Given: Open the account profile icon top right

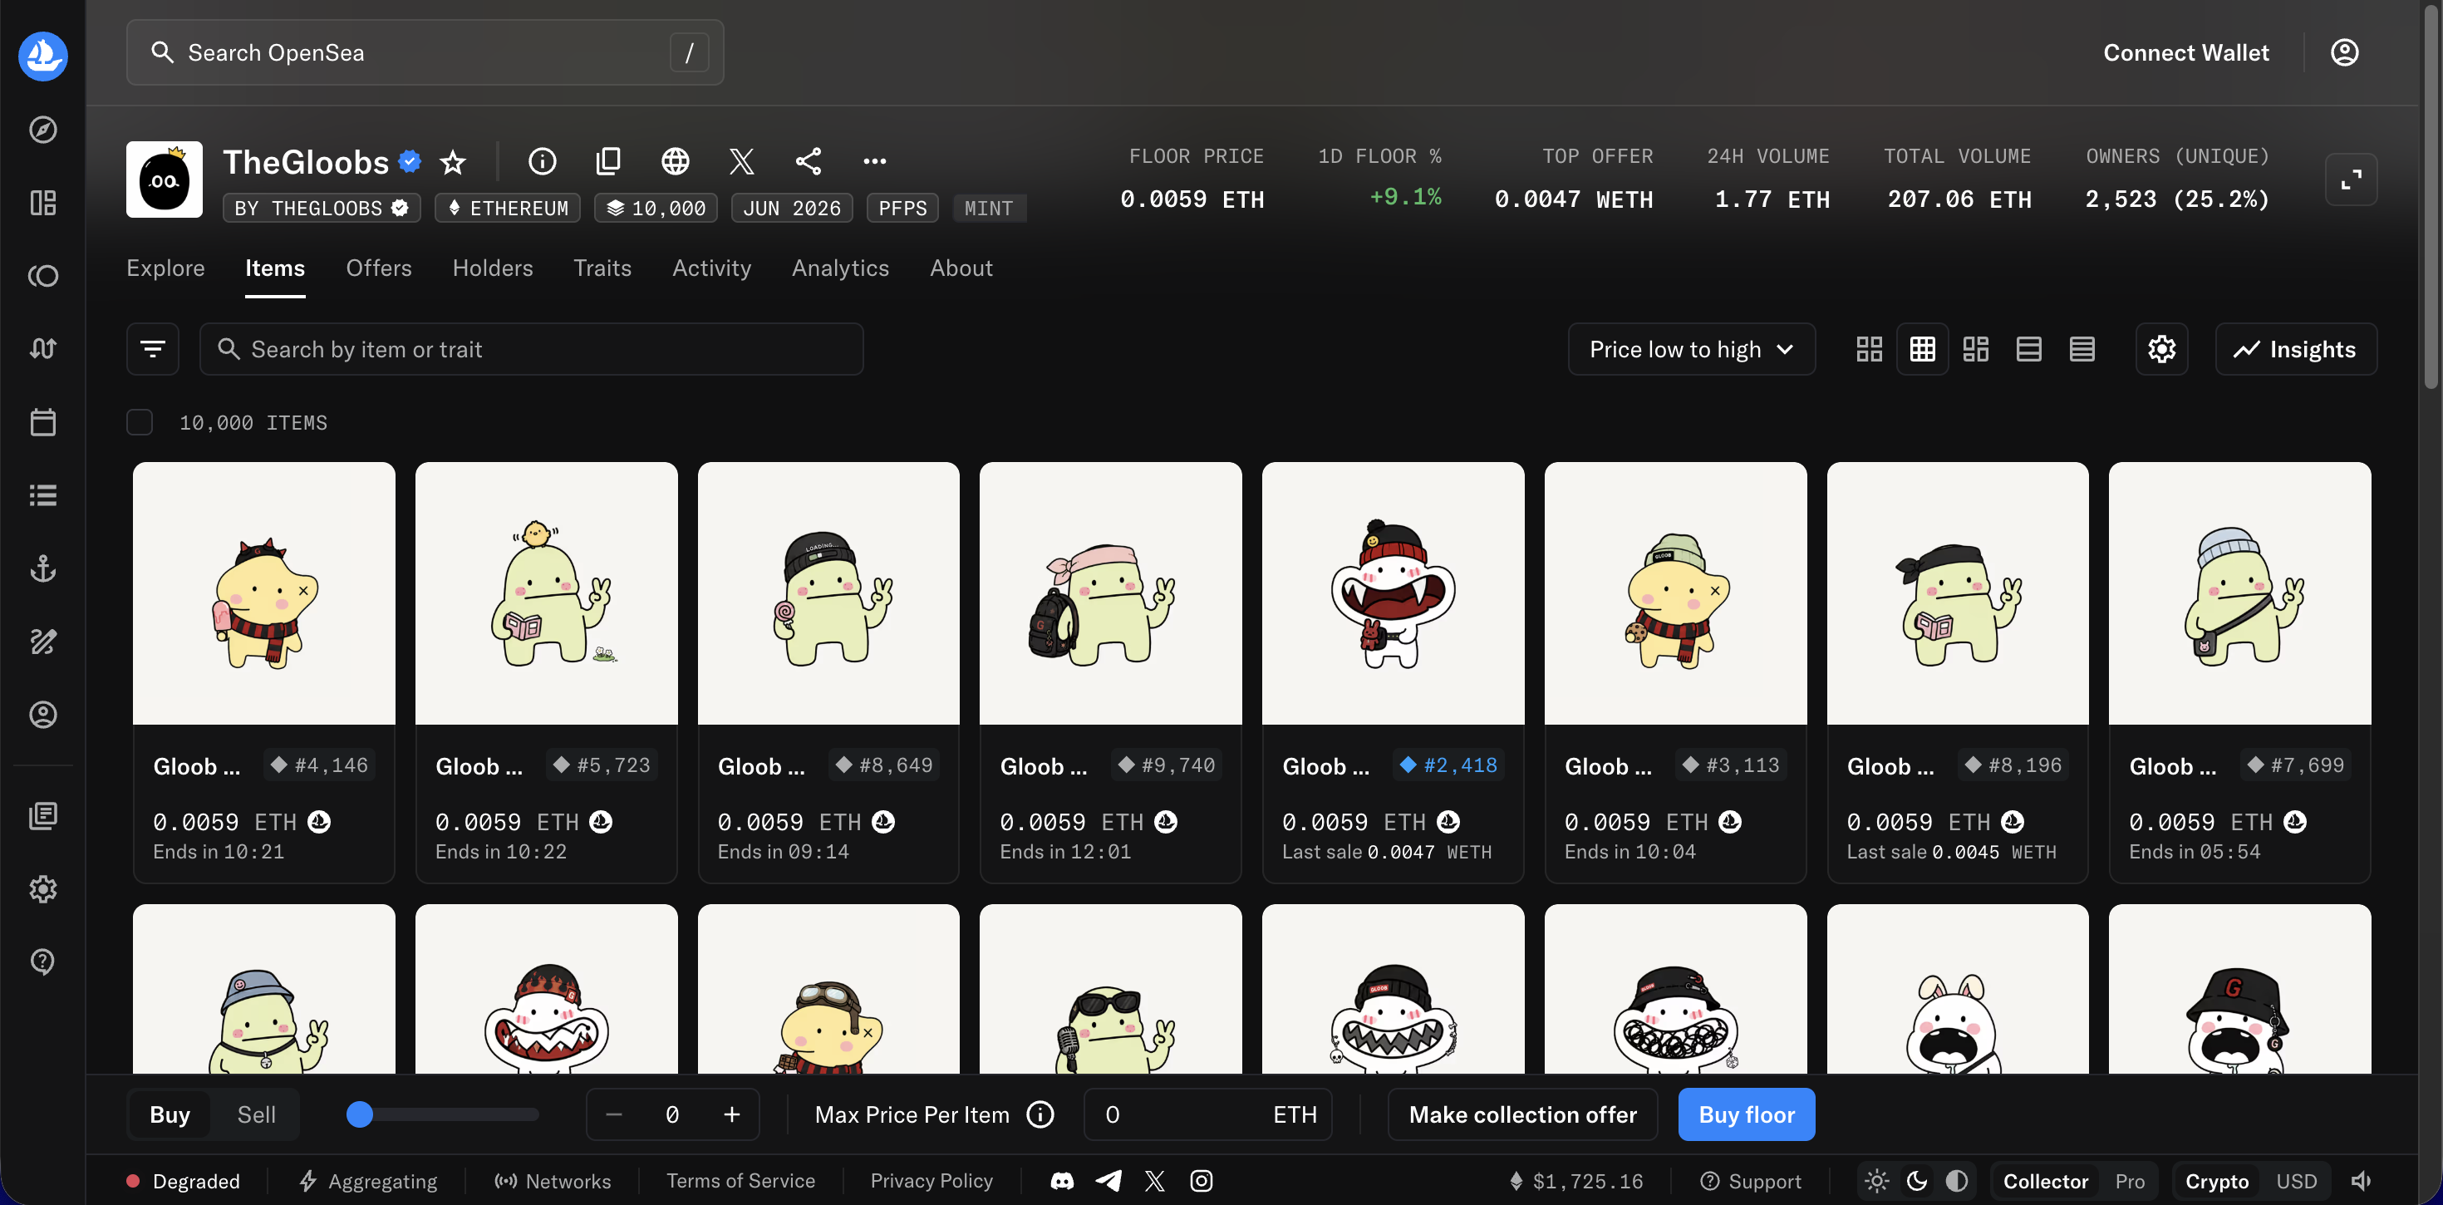Looking at the screenshot, I should [x=2344, y=52].
